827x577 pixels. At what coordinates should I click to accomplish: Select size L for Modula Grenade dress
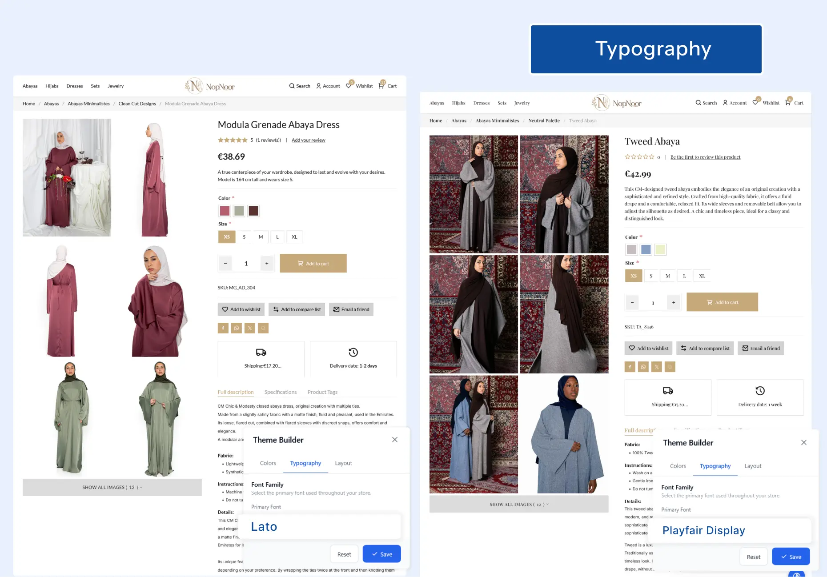point(277,237)
